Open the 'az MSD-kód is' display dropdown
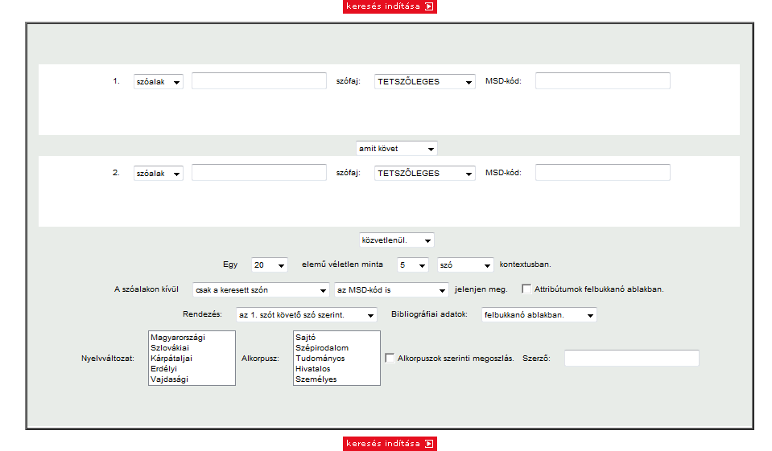This screenshot has width=772, height=451. pyautogui.click(x=391, y=289)
